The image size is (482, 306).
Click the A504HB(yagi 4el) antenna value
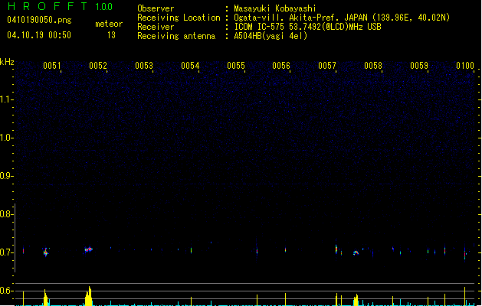[271, 36]
